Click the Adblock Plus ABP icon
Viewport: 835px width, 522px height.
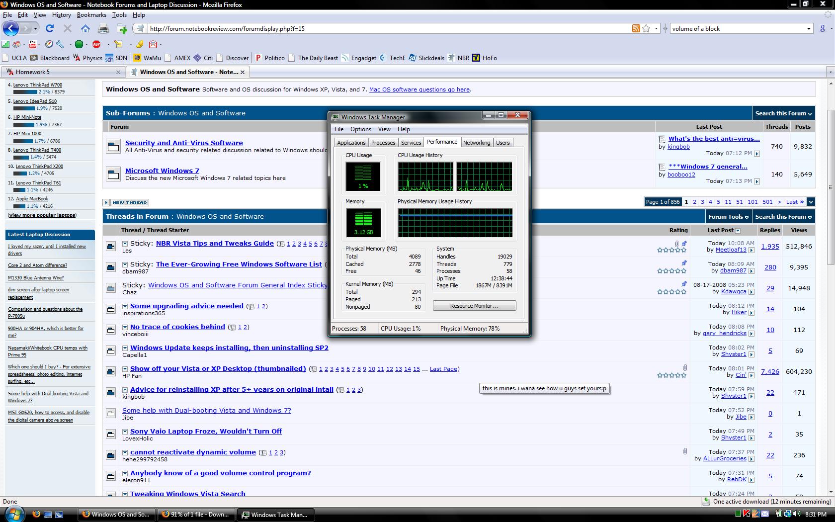click(x=96, y=44)
